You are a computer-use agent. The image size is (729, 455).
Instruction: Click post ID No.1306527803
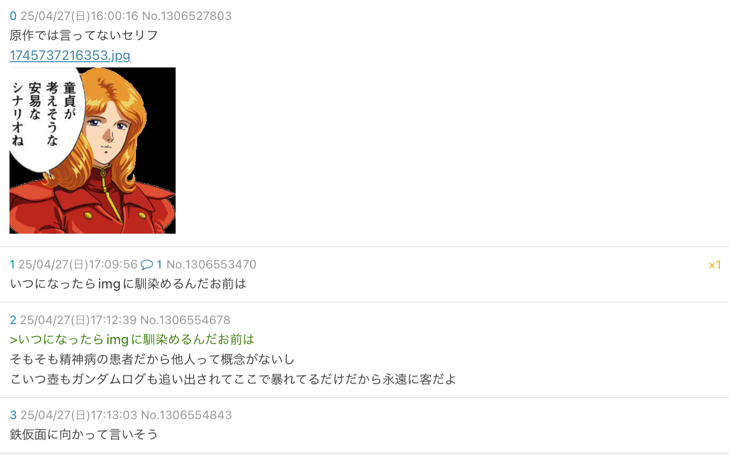click(187, 16)
